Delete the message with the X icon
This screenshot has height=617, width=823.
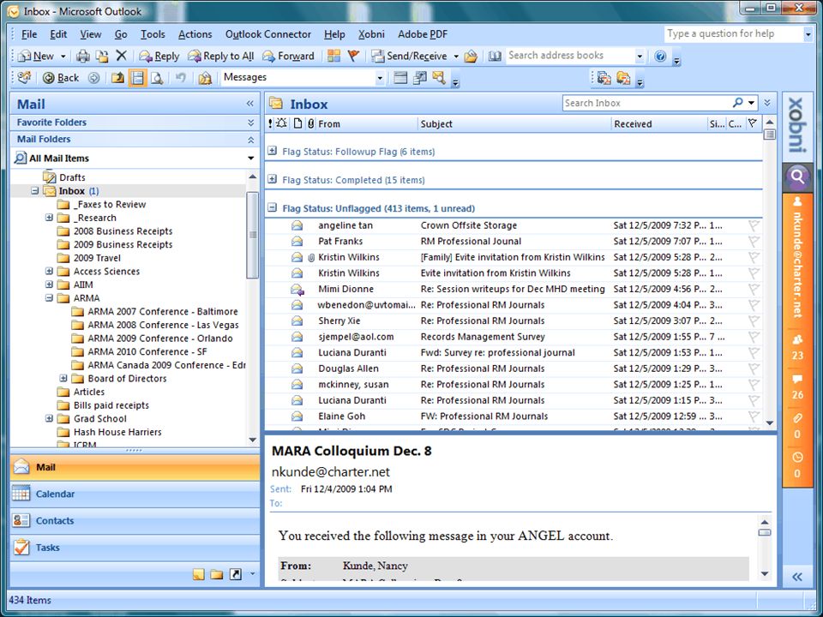(121, 56)
